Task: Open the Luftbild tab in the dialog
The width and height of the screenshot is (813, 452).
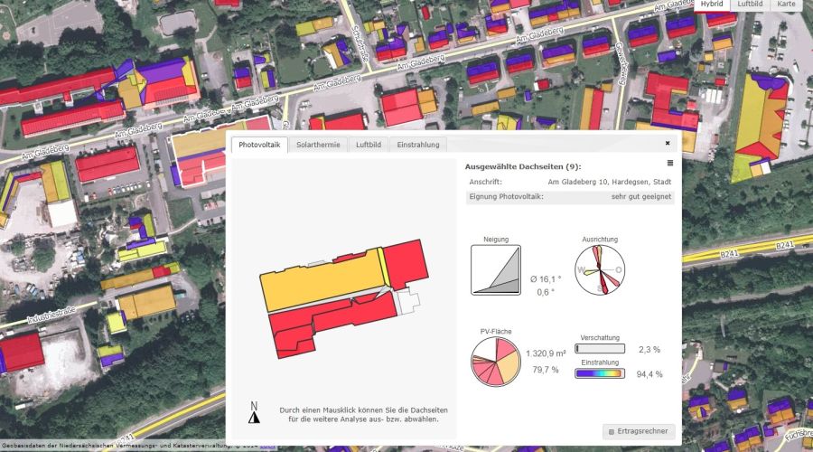Action: coord(369,145)
